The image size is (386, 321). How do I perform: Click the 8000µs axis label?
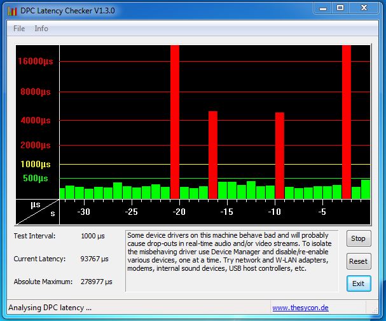coord(36,92)
